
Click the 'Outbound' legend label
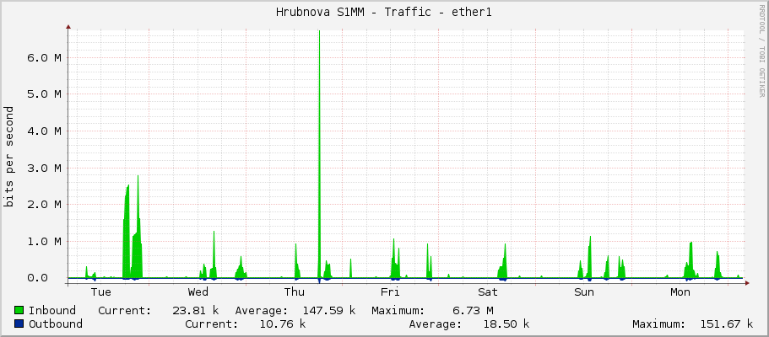pos(56,324)
